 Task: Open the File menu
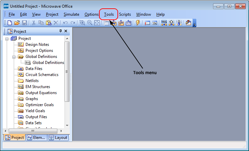point(12,14)
